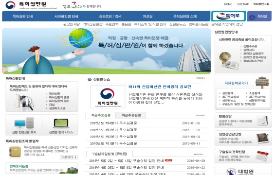Select 심판원뉴스 in the top submenu
This screenshot has height=175, width=276.
(x=177, y=24)
